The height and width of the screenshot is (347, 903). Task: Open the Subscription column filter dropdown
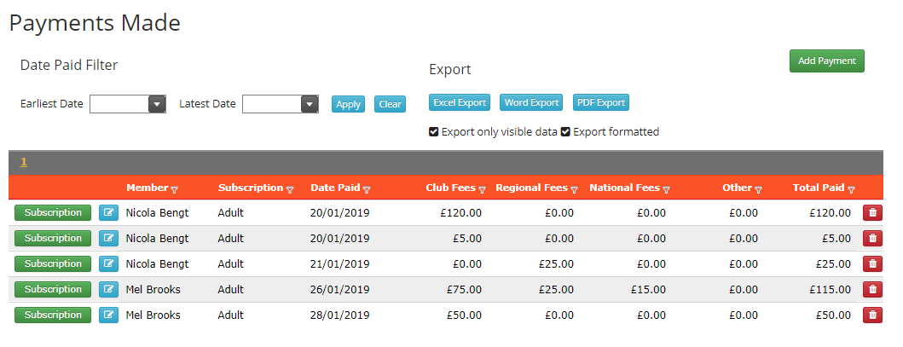pos(290,189)
